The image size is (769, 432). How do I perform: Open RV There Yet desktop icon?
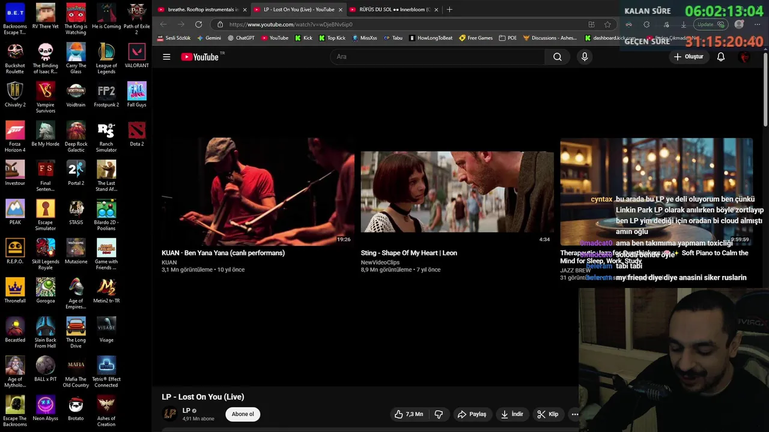pyautogui.click(x=46, y=16)
